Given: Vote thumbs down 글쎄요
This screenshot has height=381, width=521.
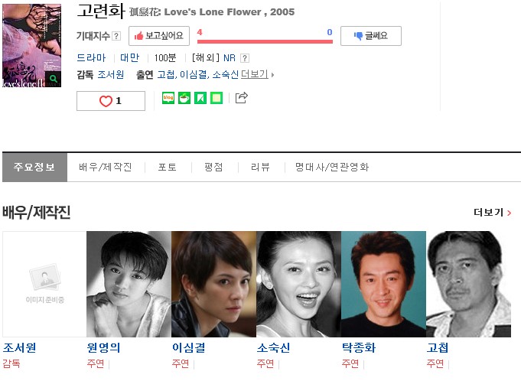Looking at the screenshot, I should 371,36.
